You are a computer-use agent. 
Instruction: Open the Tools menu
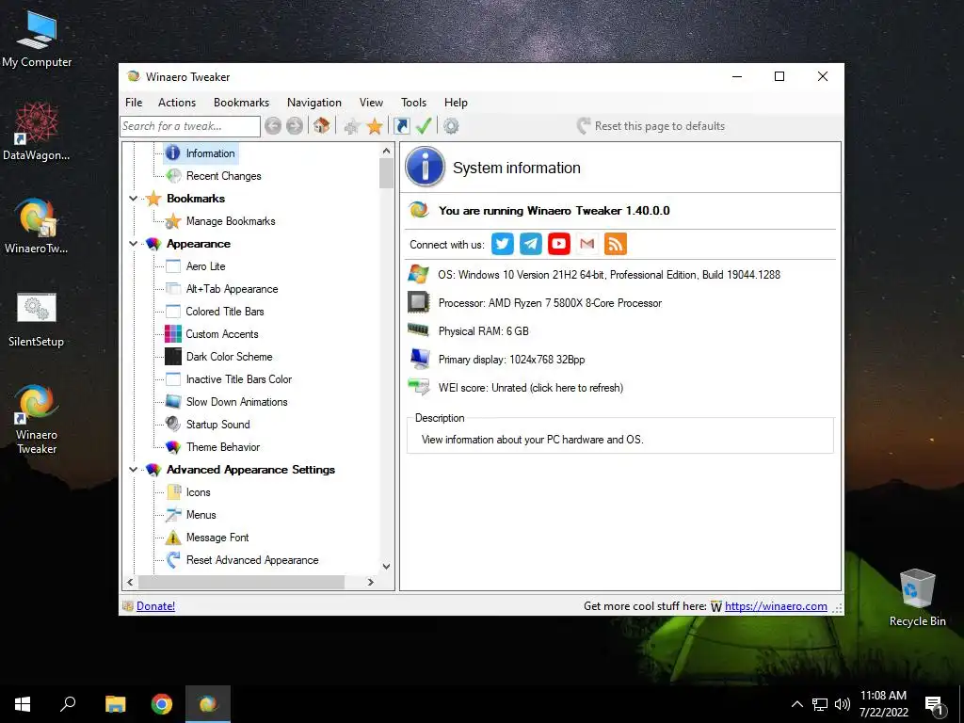[x=414, y=103]
